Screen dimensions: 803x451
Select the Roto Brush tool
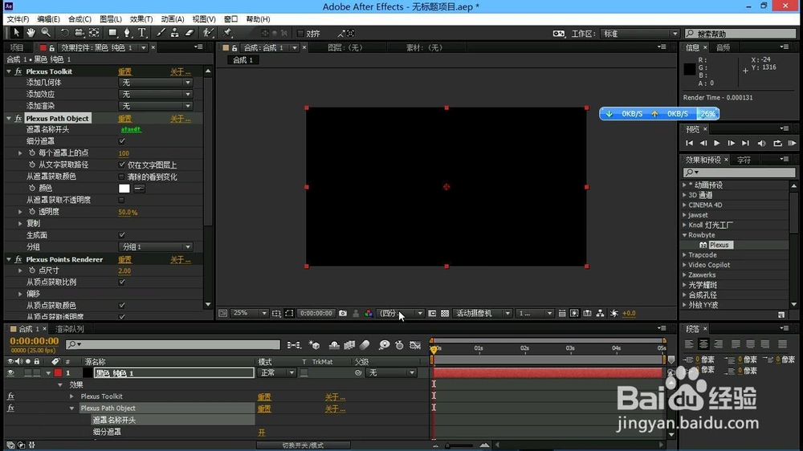pos(208,33)
